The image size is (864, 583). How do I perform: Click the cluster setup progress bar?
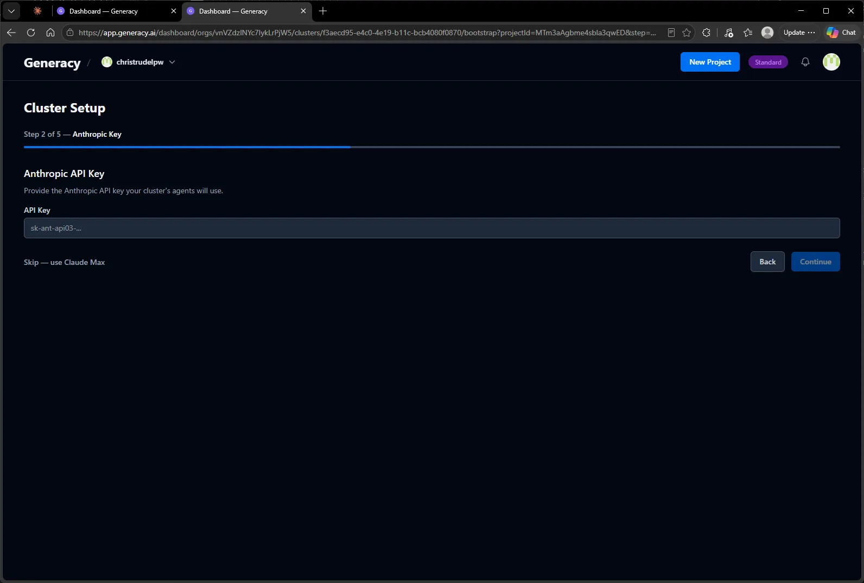431,147
